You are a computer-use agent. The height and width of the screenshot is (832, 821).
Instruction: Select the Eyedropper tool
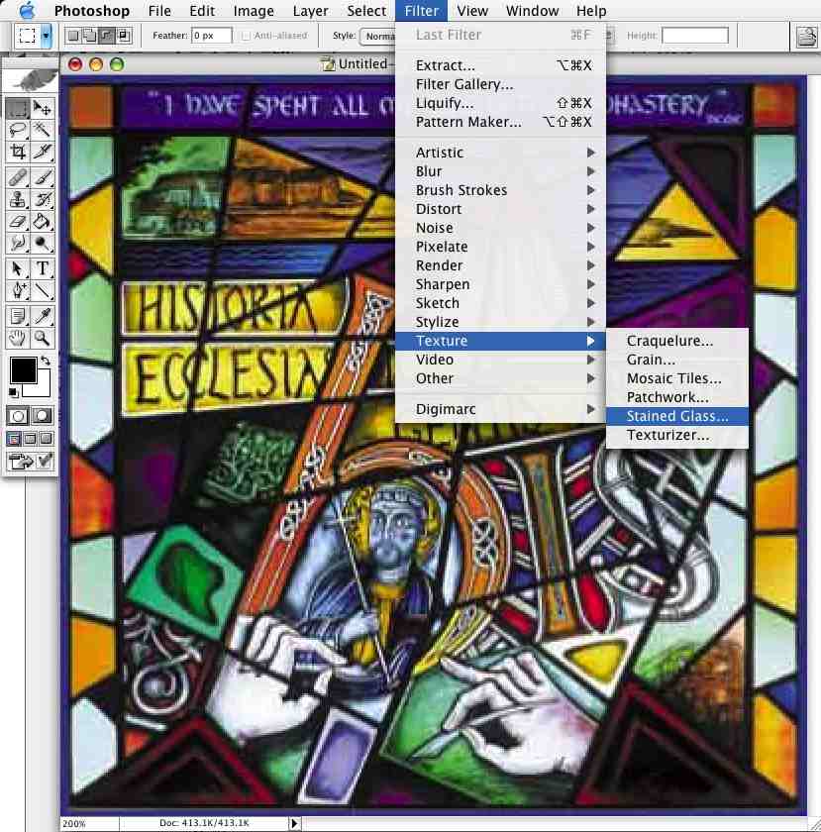(42, 316)
